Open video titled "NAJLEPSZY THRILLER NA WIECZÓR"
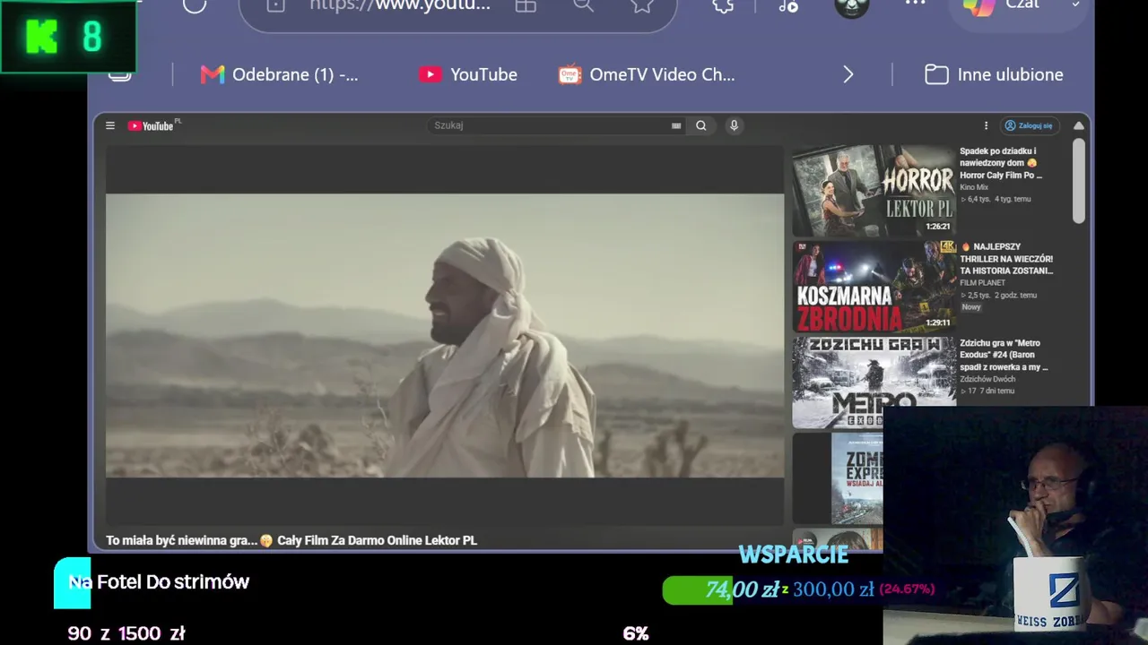This screenshot has width=1148, height=645. 1006,259
